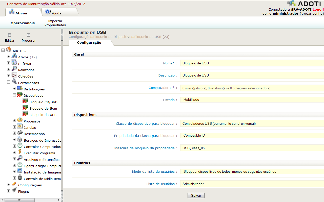Click the Configurações pencil icon

point(14,184)
